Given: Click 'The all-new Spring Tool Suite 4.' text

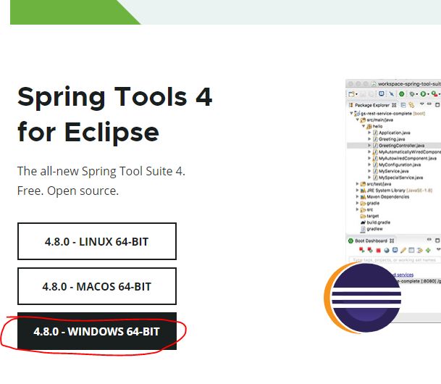Looking at the screenshot, I should coord(101,171).
